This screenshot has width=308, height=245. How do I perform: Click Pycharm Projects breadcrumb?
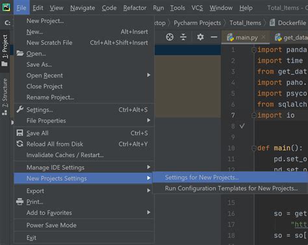(x=198, y=23)
